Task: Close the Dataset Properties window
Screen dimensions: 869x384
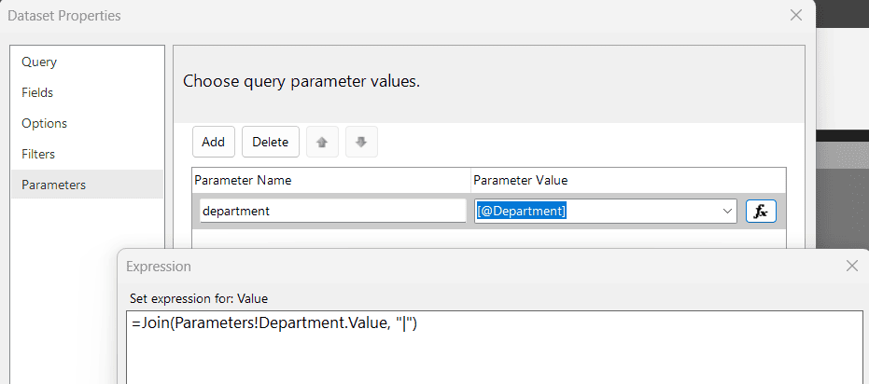Action: pos(795,15)
